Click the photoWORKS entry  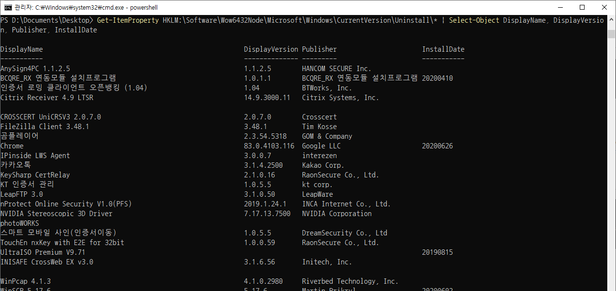pyautogui.click(x=20, y=223)
